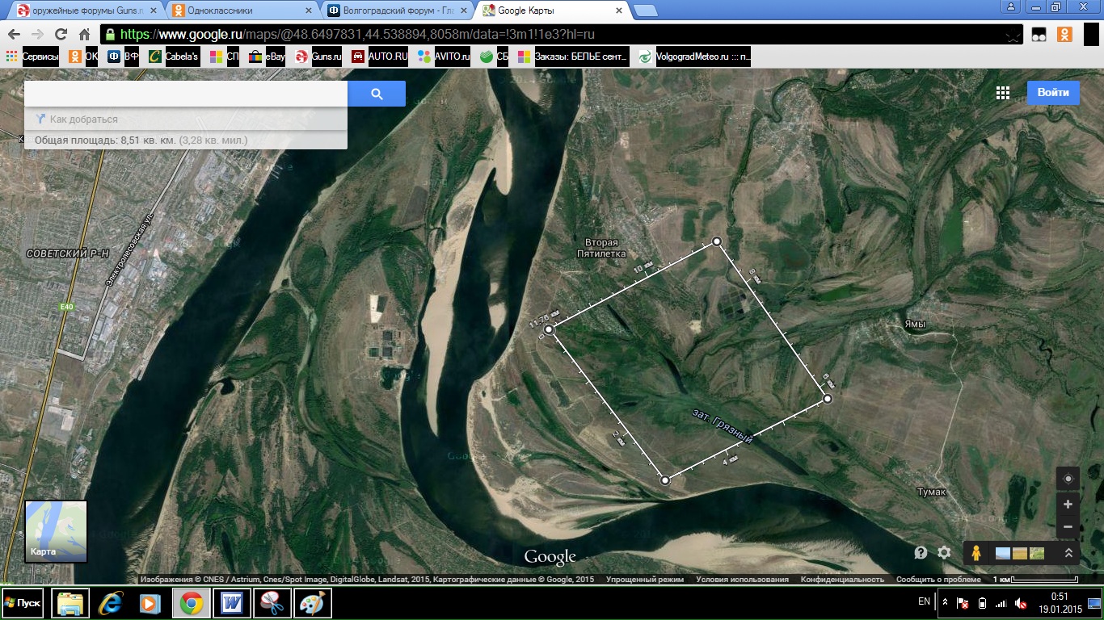Click the first photo thumbnail beside Pegman
This screenshot has height=620, width=1104.
coord(1003,553)
